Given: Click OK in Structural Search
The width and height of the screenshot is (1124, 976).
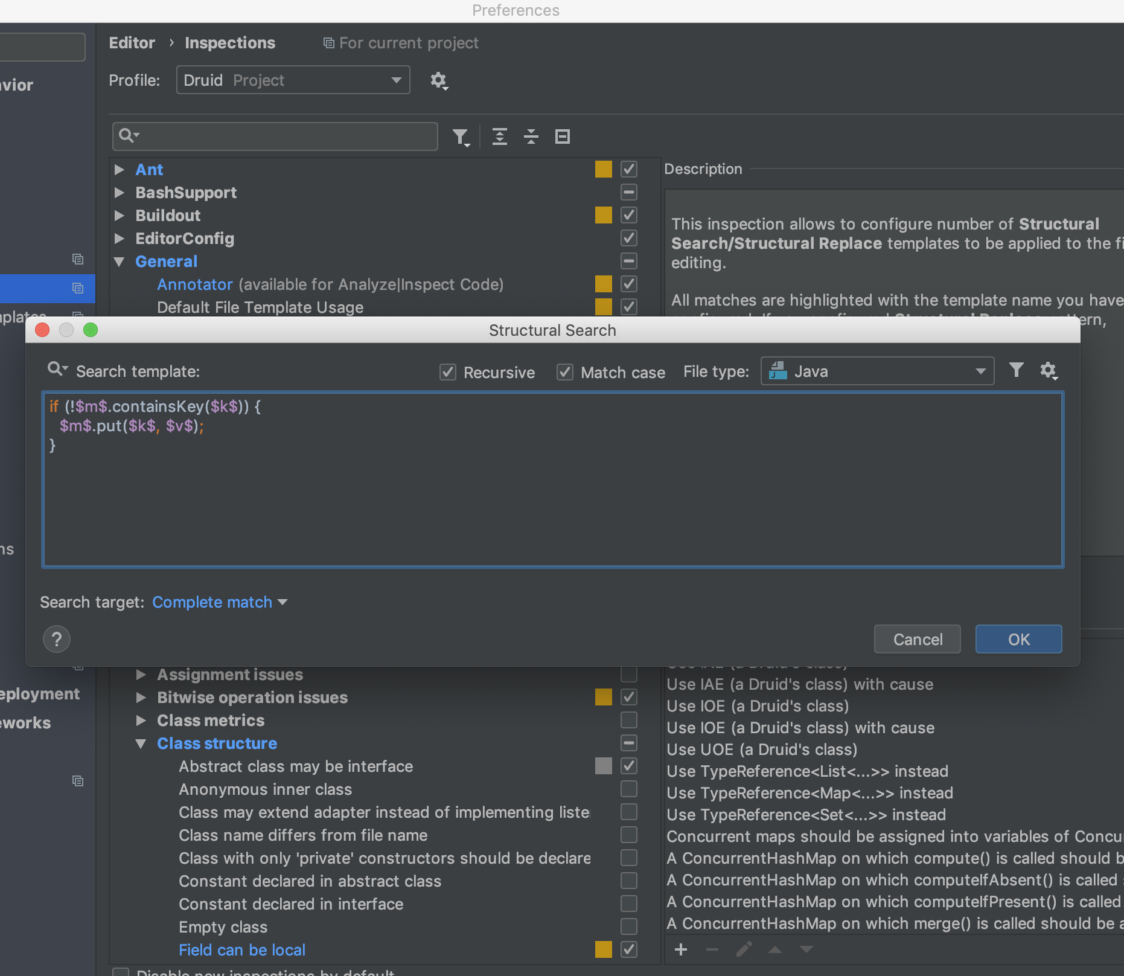Looking at the screenshot, I should 1019,639.
